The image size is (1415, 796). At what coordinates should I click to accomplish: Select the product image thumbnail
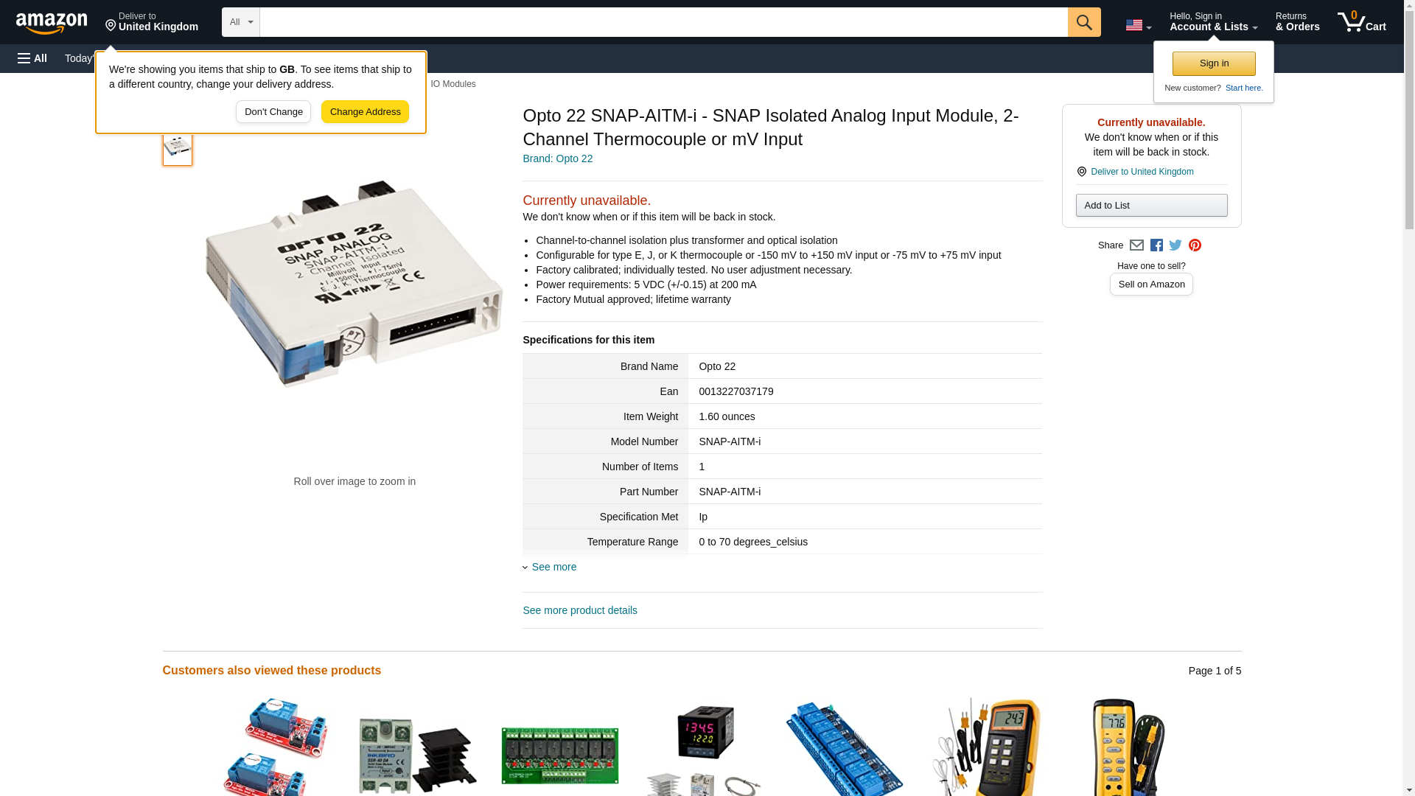(177, 147)
